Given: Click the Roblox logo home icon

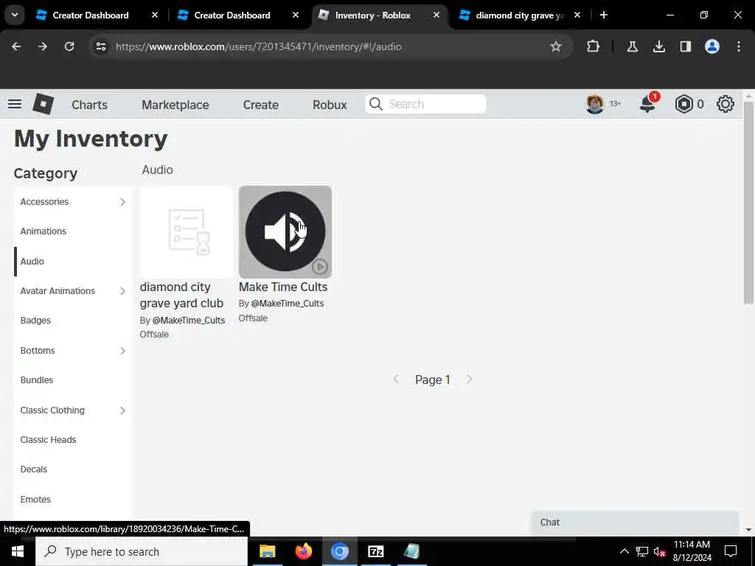Looking at the screenshot, I should tap(43, 104).
